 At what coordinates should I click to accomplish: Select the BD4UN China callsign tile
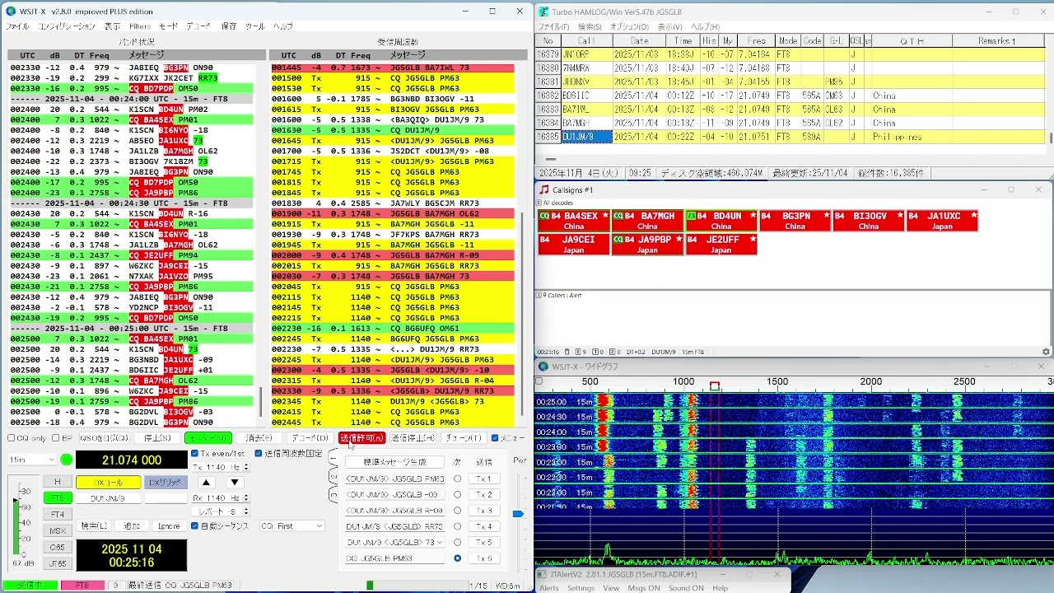pyautogui.click(x=721, y=221)
